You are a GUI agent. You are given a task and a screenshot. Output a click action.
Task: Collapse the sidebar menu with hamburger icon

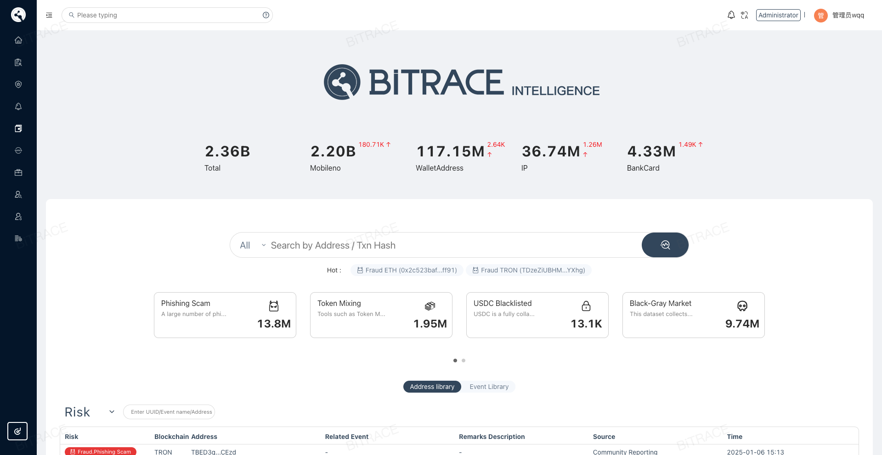pyautogui.click(x=49, y=15)
